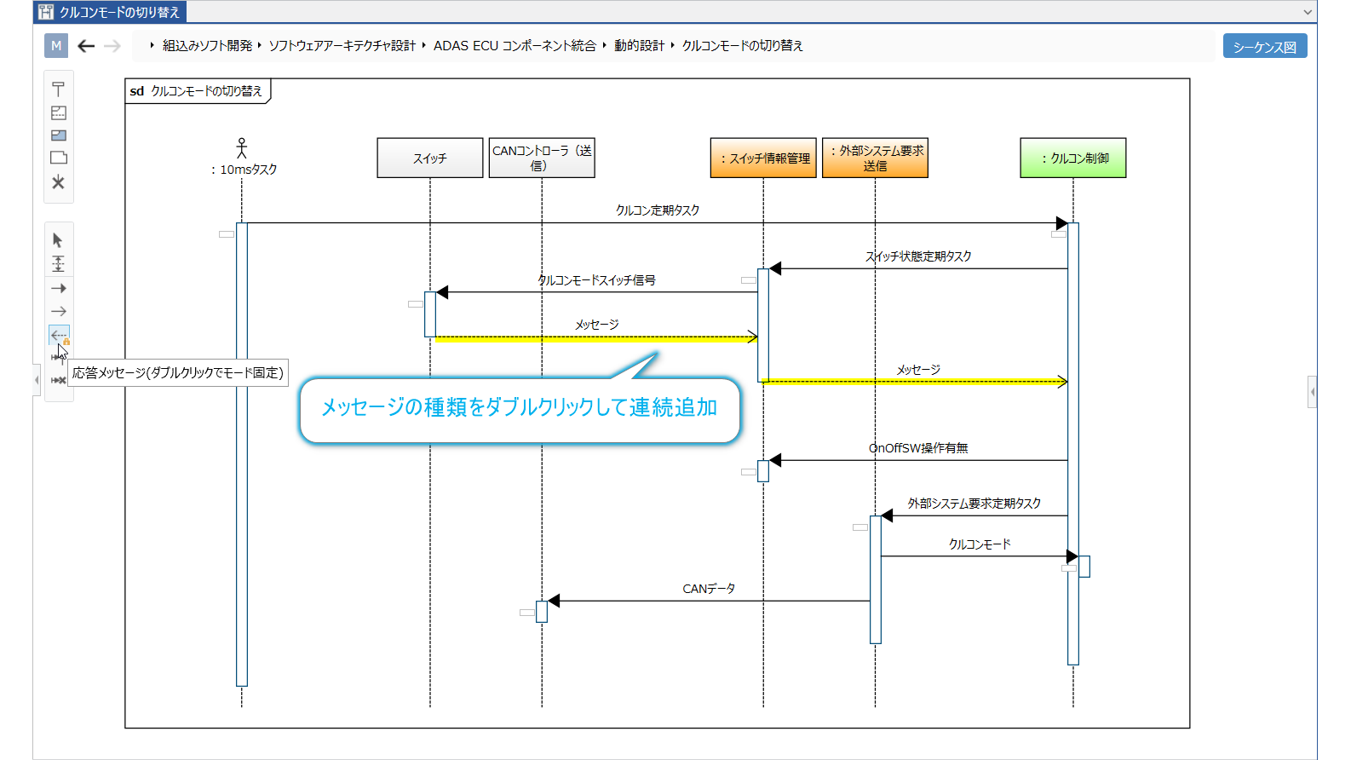1351x760 pixels.
Task: Expand the tab list dropdown chevron
Action: coord(1308,12)
